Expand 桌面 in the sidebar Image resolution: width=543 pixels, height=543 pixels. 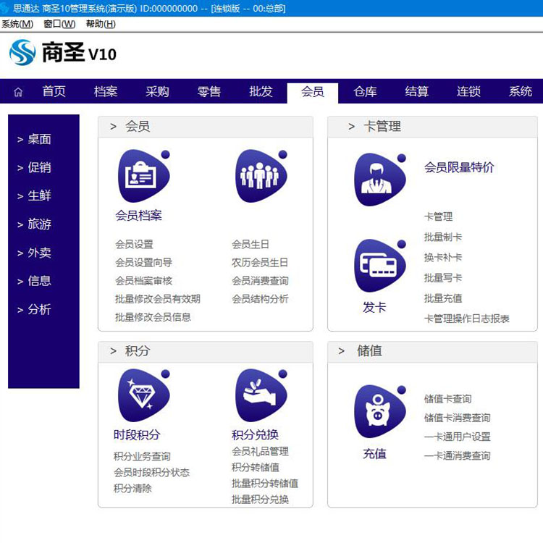coord(34,139)
